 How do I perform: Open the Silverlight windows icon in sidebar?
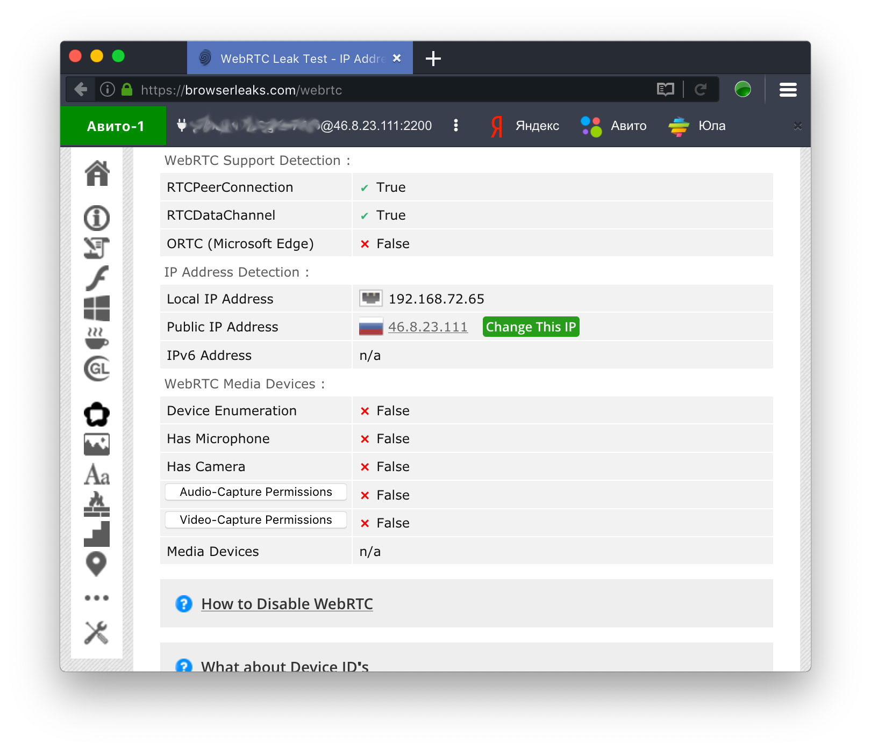click(x=97, y=308)
